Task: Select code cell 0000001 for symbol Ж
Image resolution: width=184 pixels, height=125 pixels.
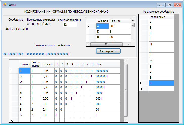Action: [107, 82]
